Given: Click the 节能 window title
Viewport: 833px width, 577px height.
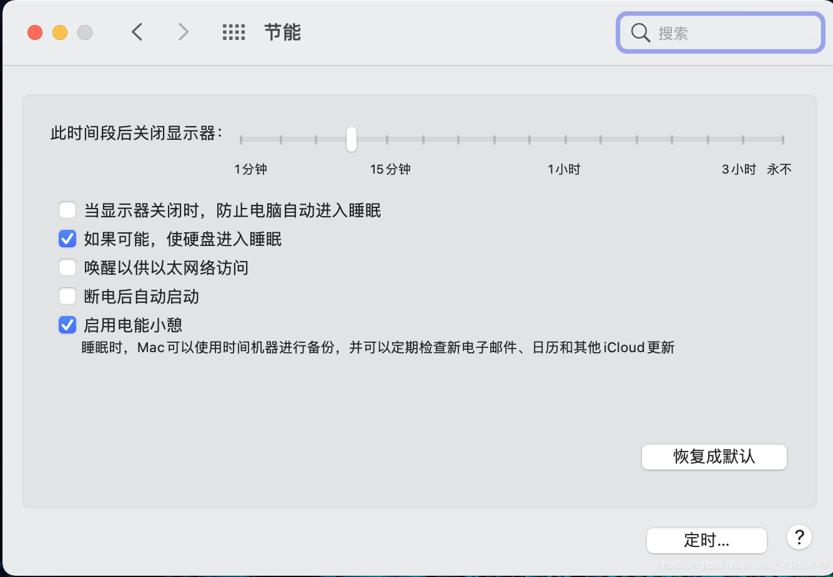Looking at the screenshot, I should click(x=283, y=32).
